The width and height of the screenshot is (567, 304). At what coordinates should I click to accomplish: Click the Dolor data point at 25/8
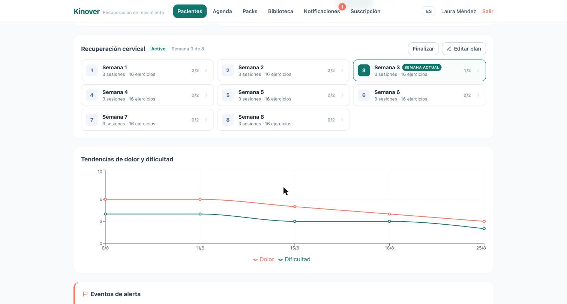click(484, 221)
